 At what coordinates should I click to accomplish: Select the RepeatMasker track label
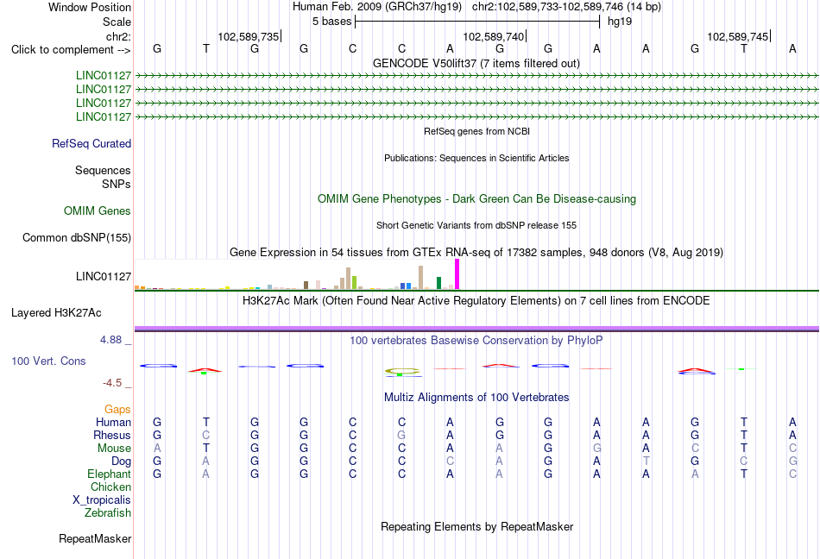(95, 538)
